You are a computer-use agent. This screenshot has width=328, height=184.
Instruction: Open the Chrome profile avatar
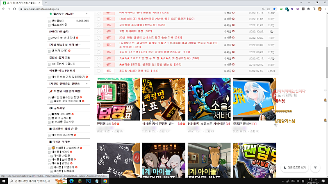319,9
